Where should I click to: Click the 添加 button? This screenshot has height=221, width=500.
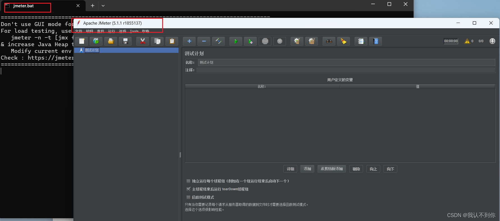307,169
